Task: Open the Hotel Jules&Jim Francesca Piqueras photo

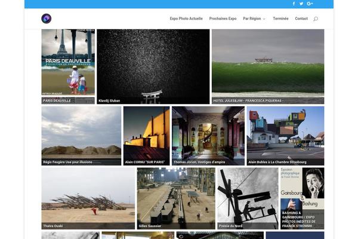Action: click(268, 66)
